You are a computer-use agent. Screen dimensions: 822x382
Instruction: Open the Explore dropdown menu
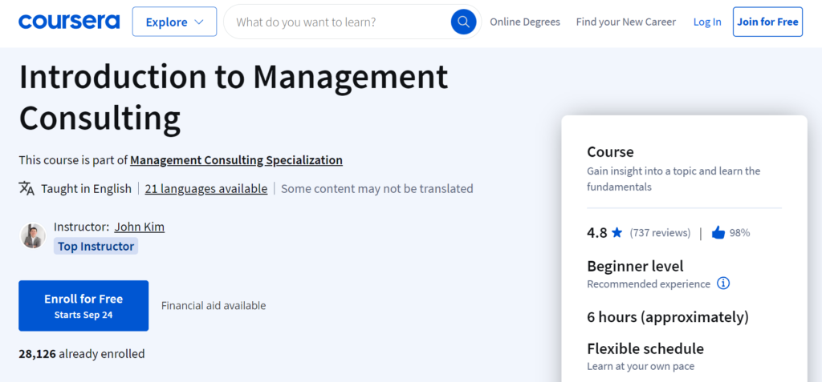click(x=174, y=22)
